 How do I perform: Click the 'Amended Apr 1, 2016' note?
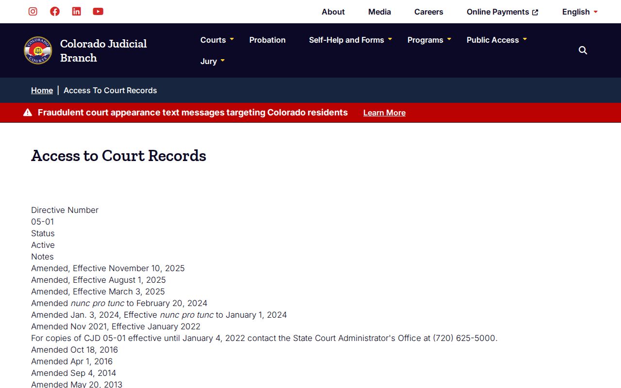[72, 361]
